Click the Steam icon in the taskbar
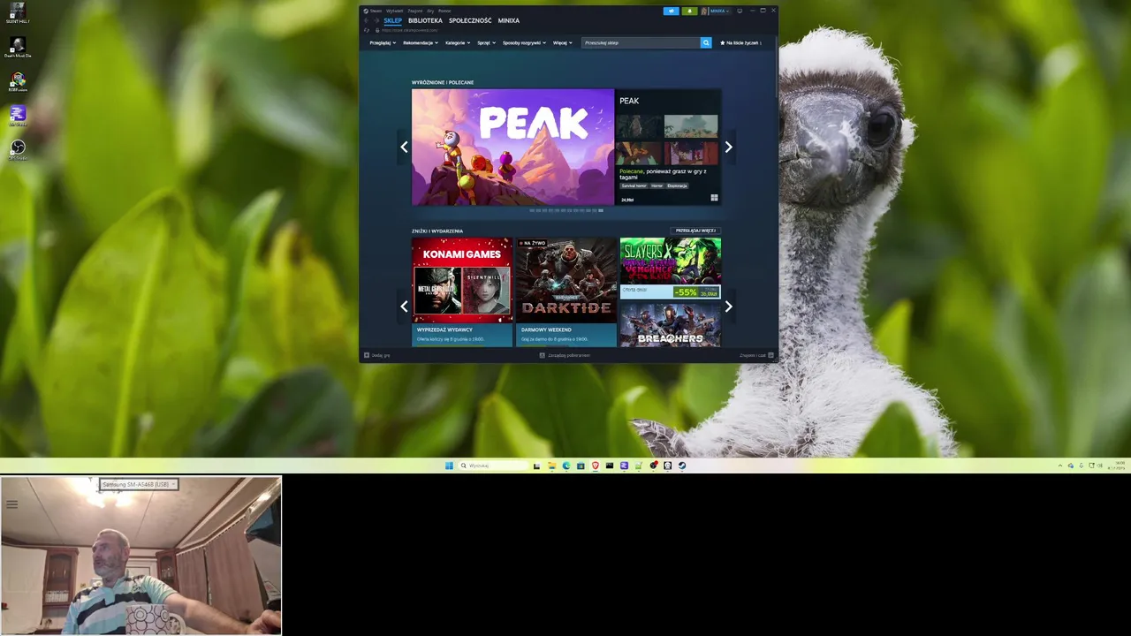Screen dimensions: 1131x636 (682, 466)
